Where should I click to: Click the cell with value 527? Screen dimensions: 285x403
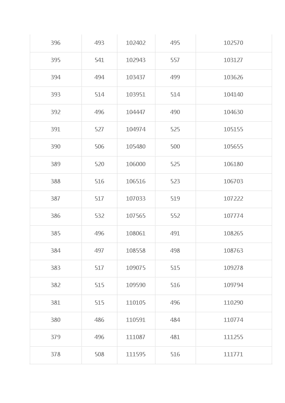99,130
